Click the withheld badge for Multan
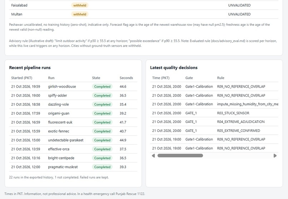This screenshot has height=199, width=288. point(80,14)
